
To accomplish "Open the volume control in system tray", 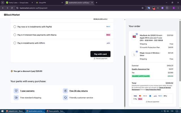I will click(168, 111).
